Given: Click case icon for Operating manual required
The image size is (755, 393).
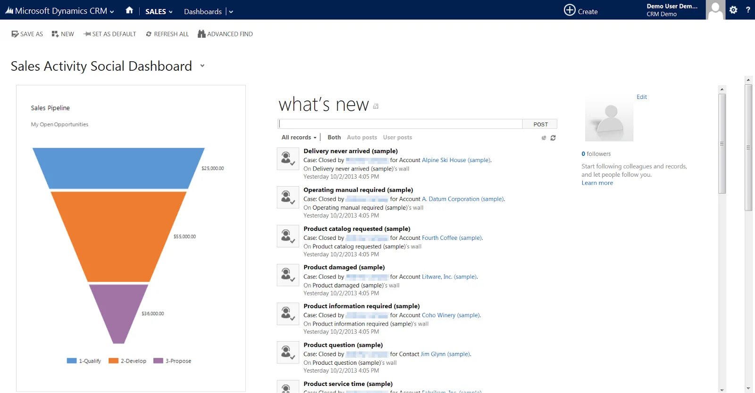Looking at the screenshot, I should click(288, 197).
